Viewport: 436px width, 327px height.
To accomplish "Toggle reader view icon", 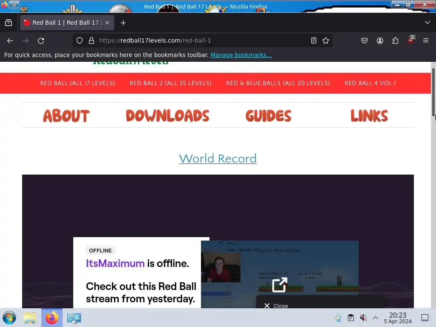I will 314,40.
